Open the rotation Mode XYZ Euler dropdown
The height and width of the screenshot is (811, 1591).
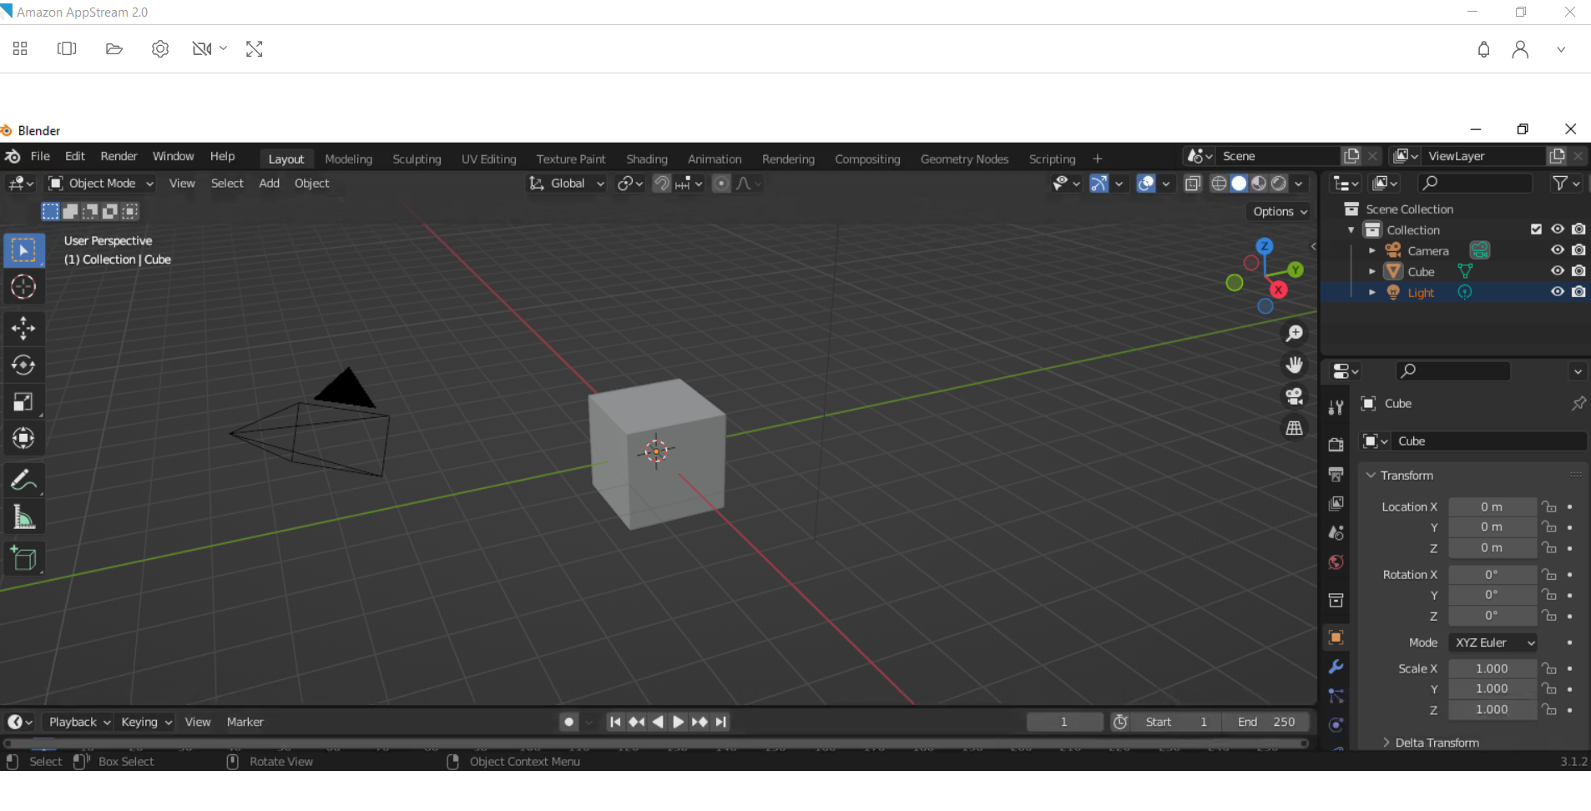click(x=1493, y=642)
